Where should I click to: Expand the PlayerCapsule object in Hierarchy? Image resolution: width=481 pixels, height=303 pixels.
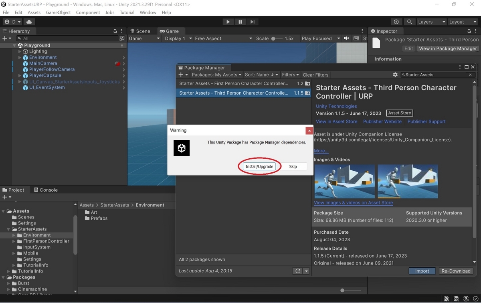(20, 75)
